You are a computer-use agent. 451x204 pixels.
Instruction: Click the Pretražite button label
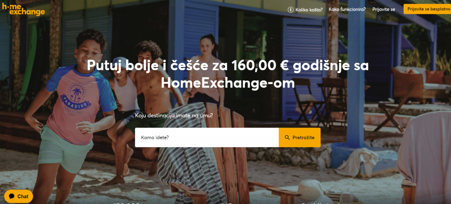pyautogui.click(x=304, y=137)
